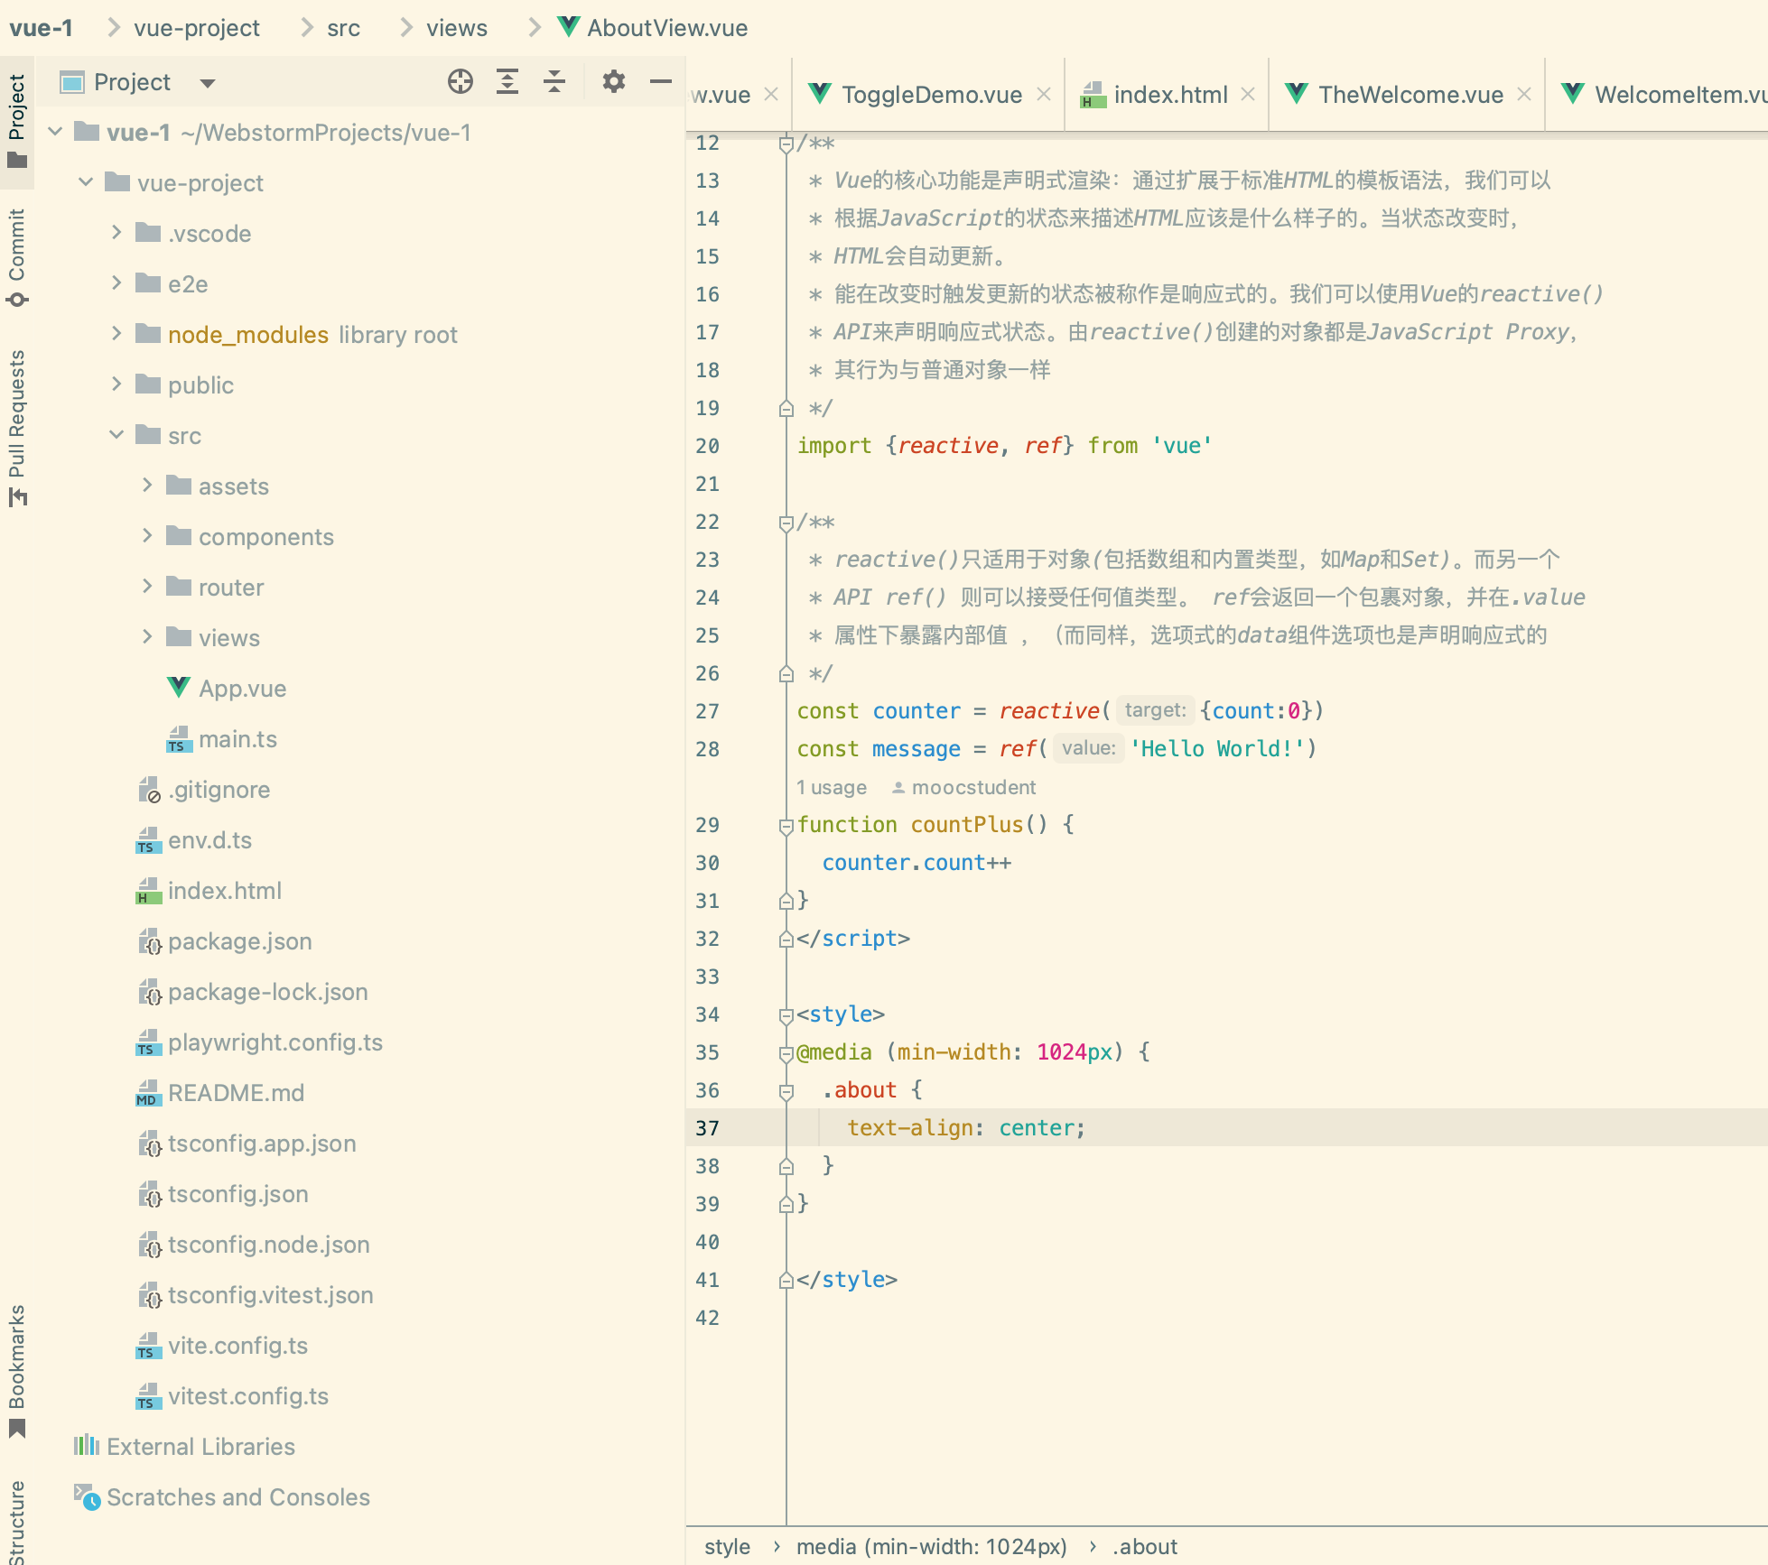This screenshot has width=1768, height=1565.
Task: Click line number 37 in gutter
Action: pyautogui.click(x=708, y=1128)
